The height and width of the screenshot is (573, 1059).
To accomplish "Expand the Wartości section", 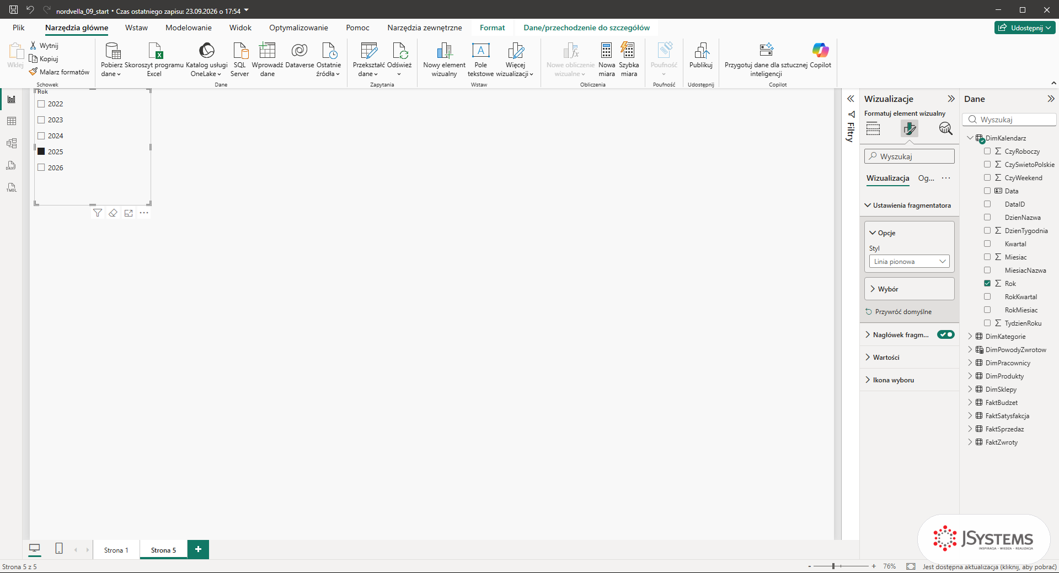I will click(x=909, y=357).
